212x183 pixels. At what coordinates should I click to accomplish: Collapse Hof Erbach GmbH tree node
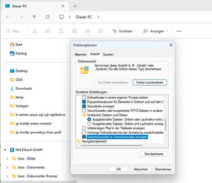click(x=5, y=150)
